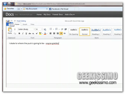
Task: Click the font color red A swatch
Action: [x=45, y=33]
